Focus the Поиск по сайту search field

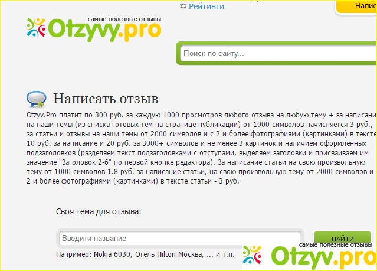coord(277,54)
